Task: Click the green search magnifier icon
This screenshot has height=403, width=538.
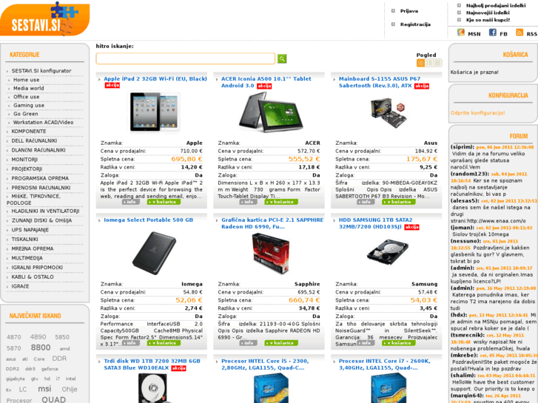Action: click(x=282, y=58)
